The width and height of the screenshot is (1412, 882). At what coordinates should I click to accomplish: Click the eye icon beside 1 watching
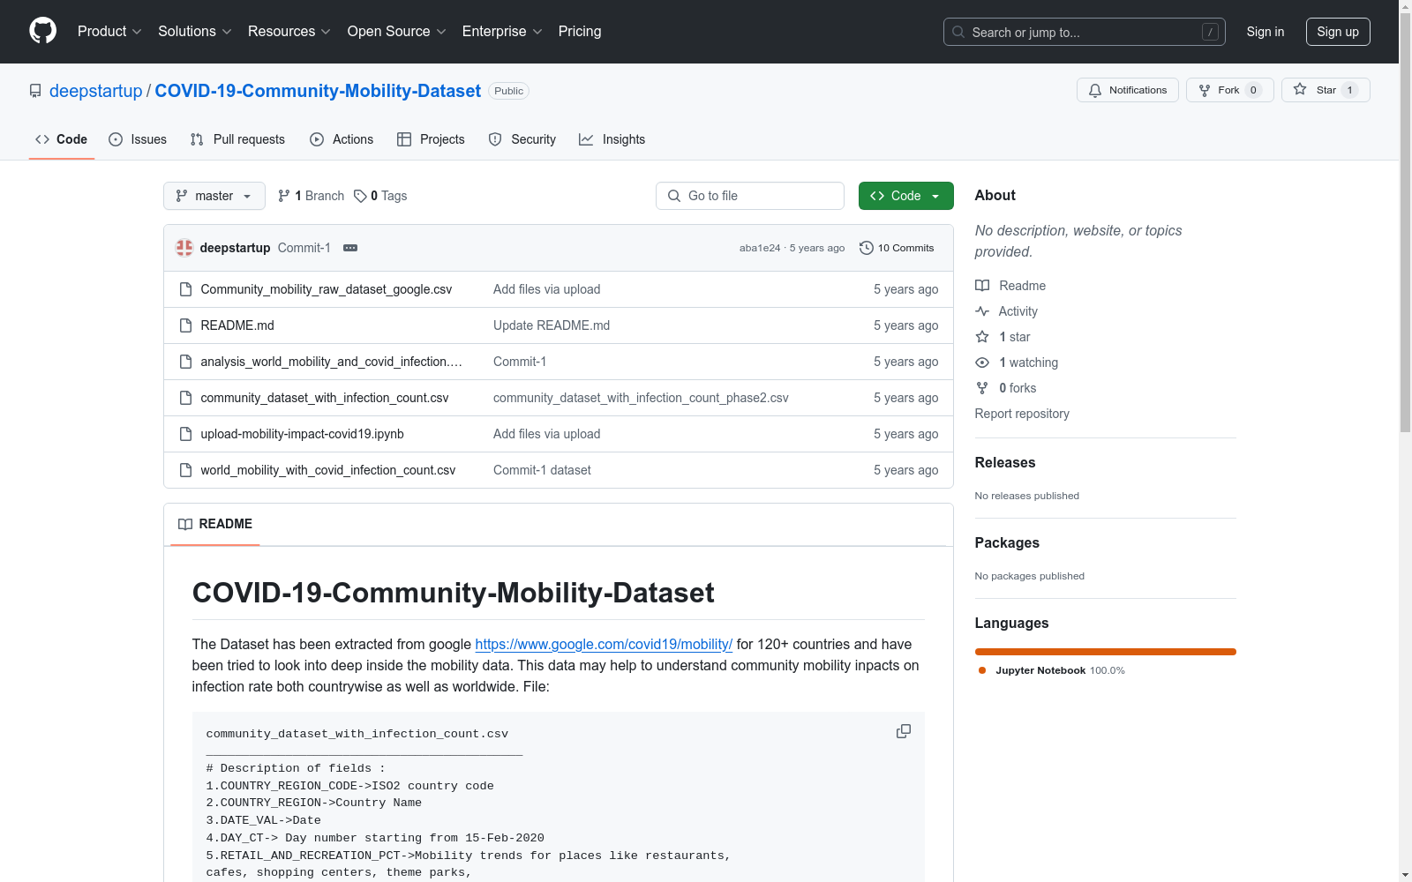[x=982, y=363]
